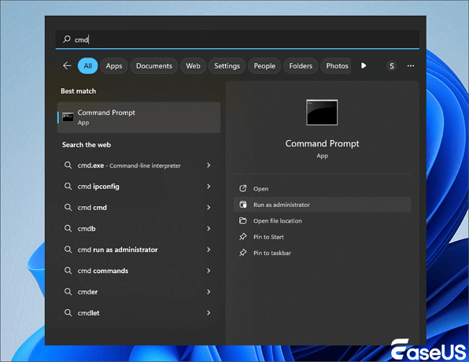The image size is (469, 362).
Task: Select the cmd cmd suggestion text
Action: pos(92,207)
